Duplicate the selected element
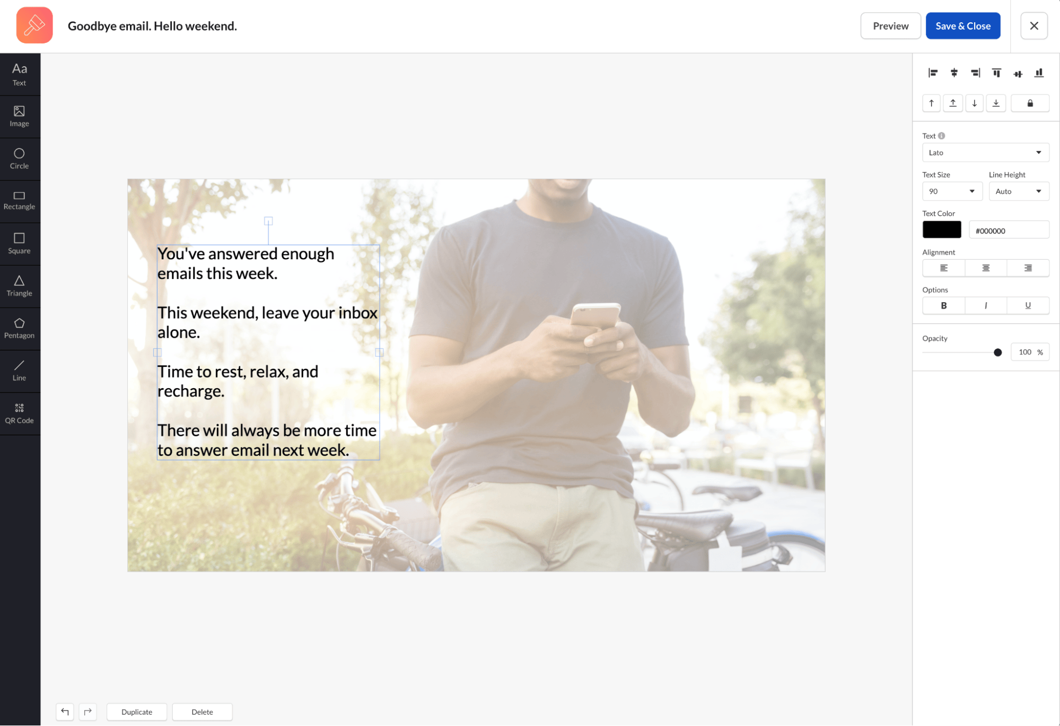 click(x=136, y=712)
